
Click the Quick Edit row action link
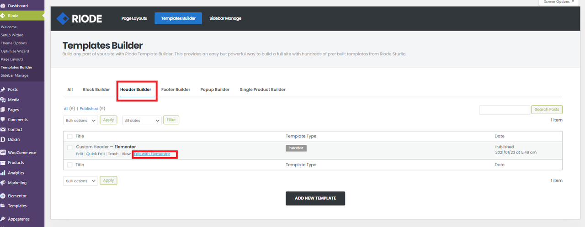click(96, 154)
